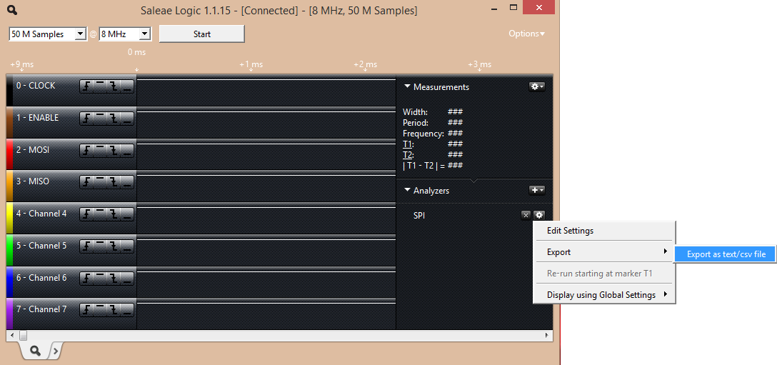777x365 pixels.
Task: Open the 50 M Samples dropdown
Action: [80, 34]
